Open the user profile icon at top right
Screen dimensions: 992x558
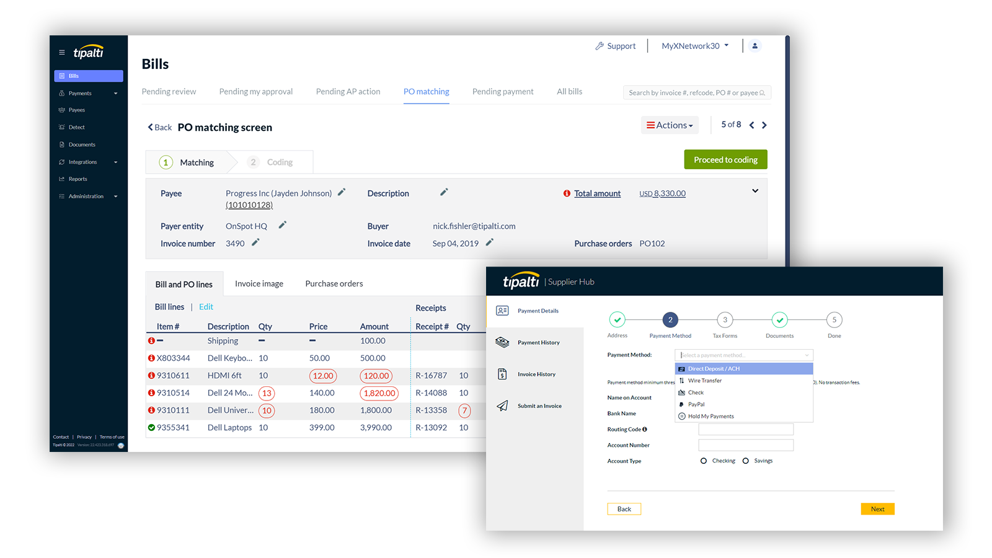(755, 46)
